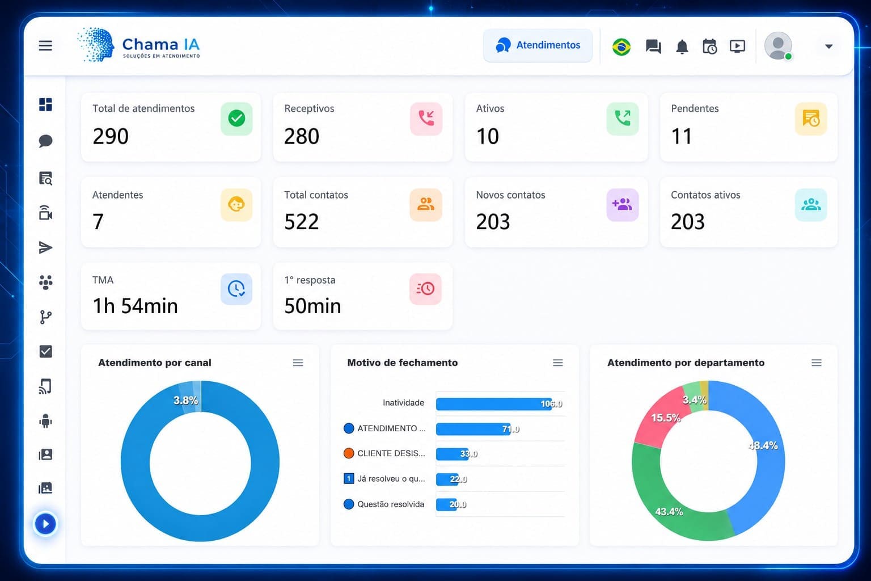Click the 1° resposta timer icon

pos(426,289)
